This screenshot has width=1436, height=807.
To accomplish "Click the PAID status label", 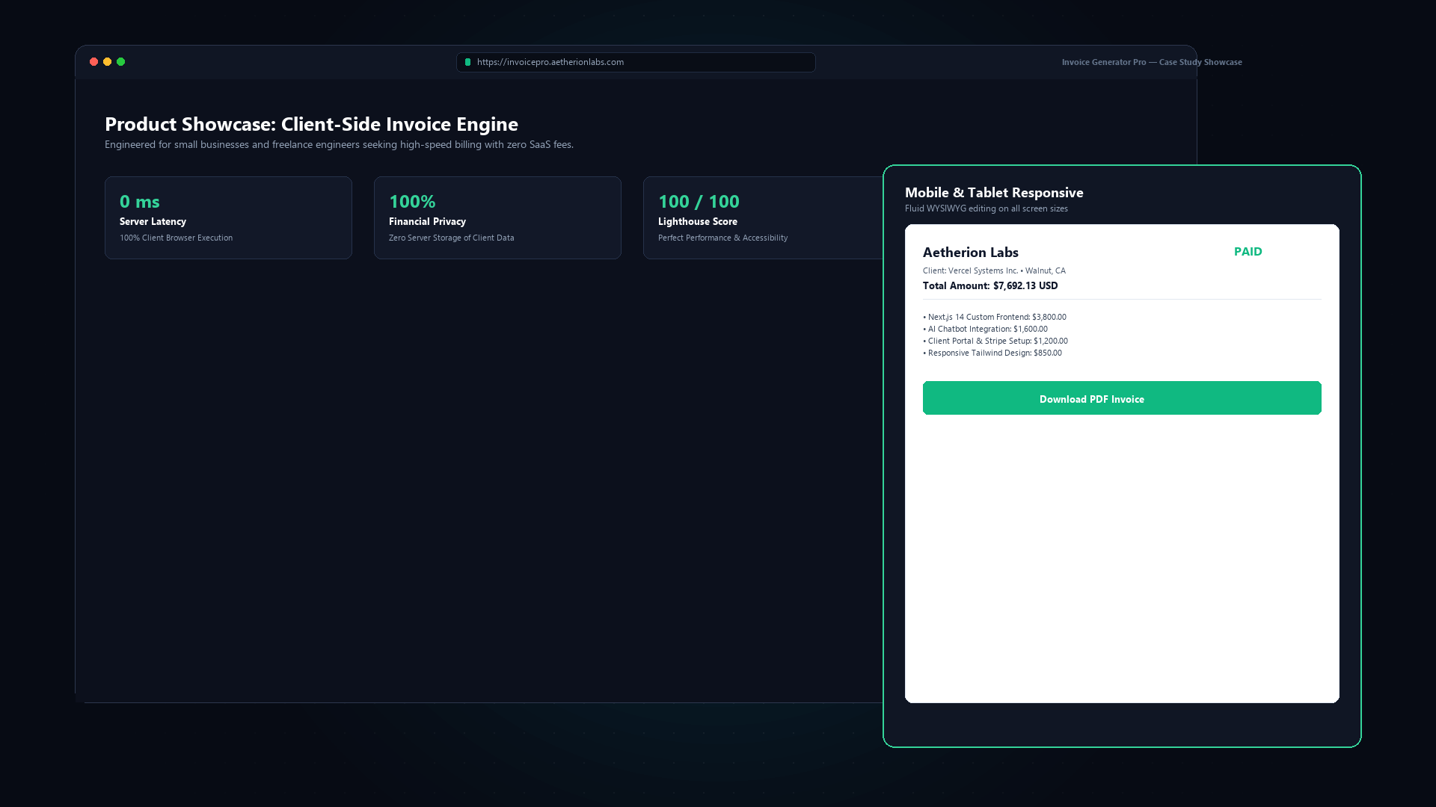I will [x=1248, y=252].
